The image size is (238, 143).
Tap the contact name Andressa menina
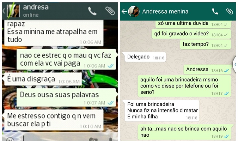[165, 11]
